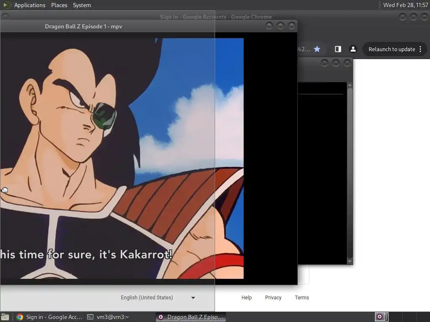Open the Applications menu

coord(30,5)
